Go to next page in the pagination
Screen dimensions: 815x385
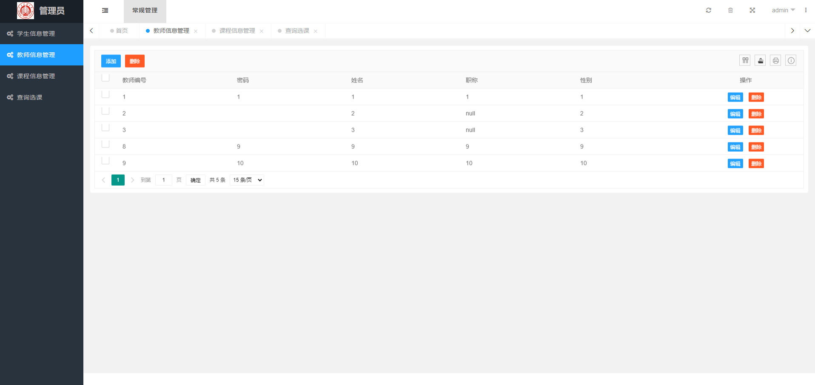coord(132,180)
